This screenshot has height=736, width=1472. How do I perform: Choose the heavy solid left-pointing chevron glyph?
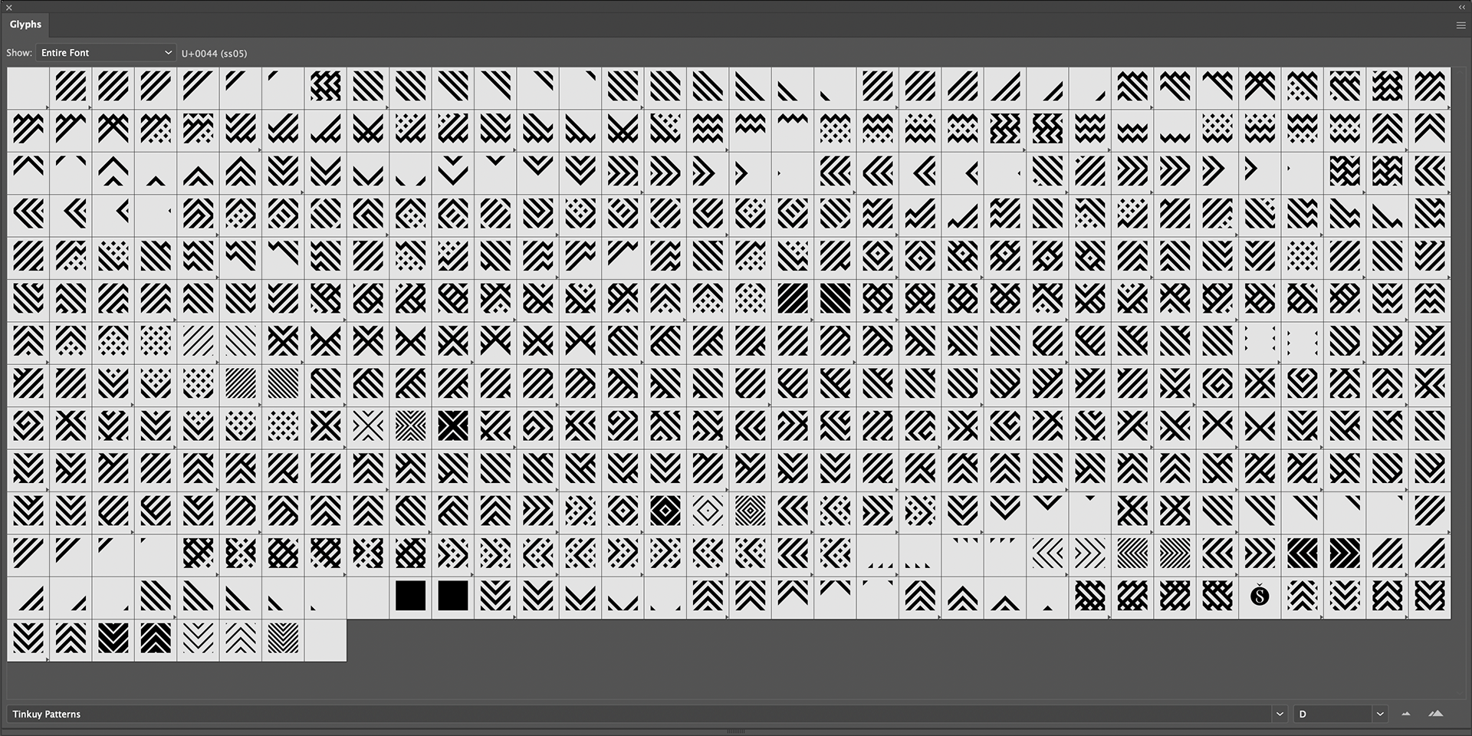pyautogui.click(x=1302, y=554)
